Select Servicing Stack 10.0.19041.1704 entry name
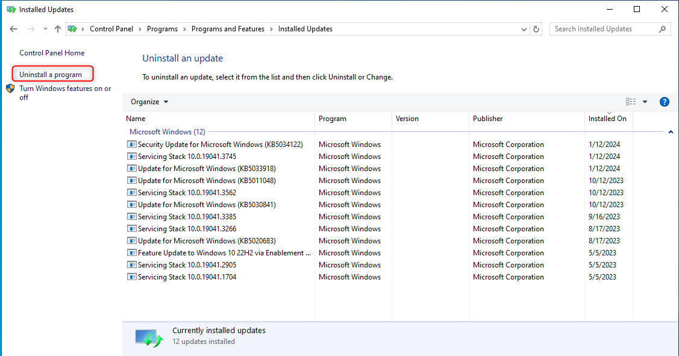 (x=187, y=276)
